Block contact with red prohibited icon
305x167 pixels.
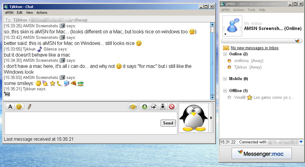click(172, 107)
